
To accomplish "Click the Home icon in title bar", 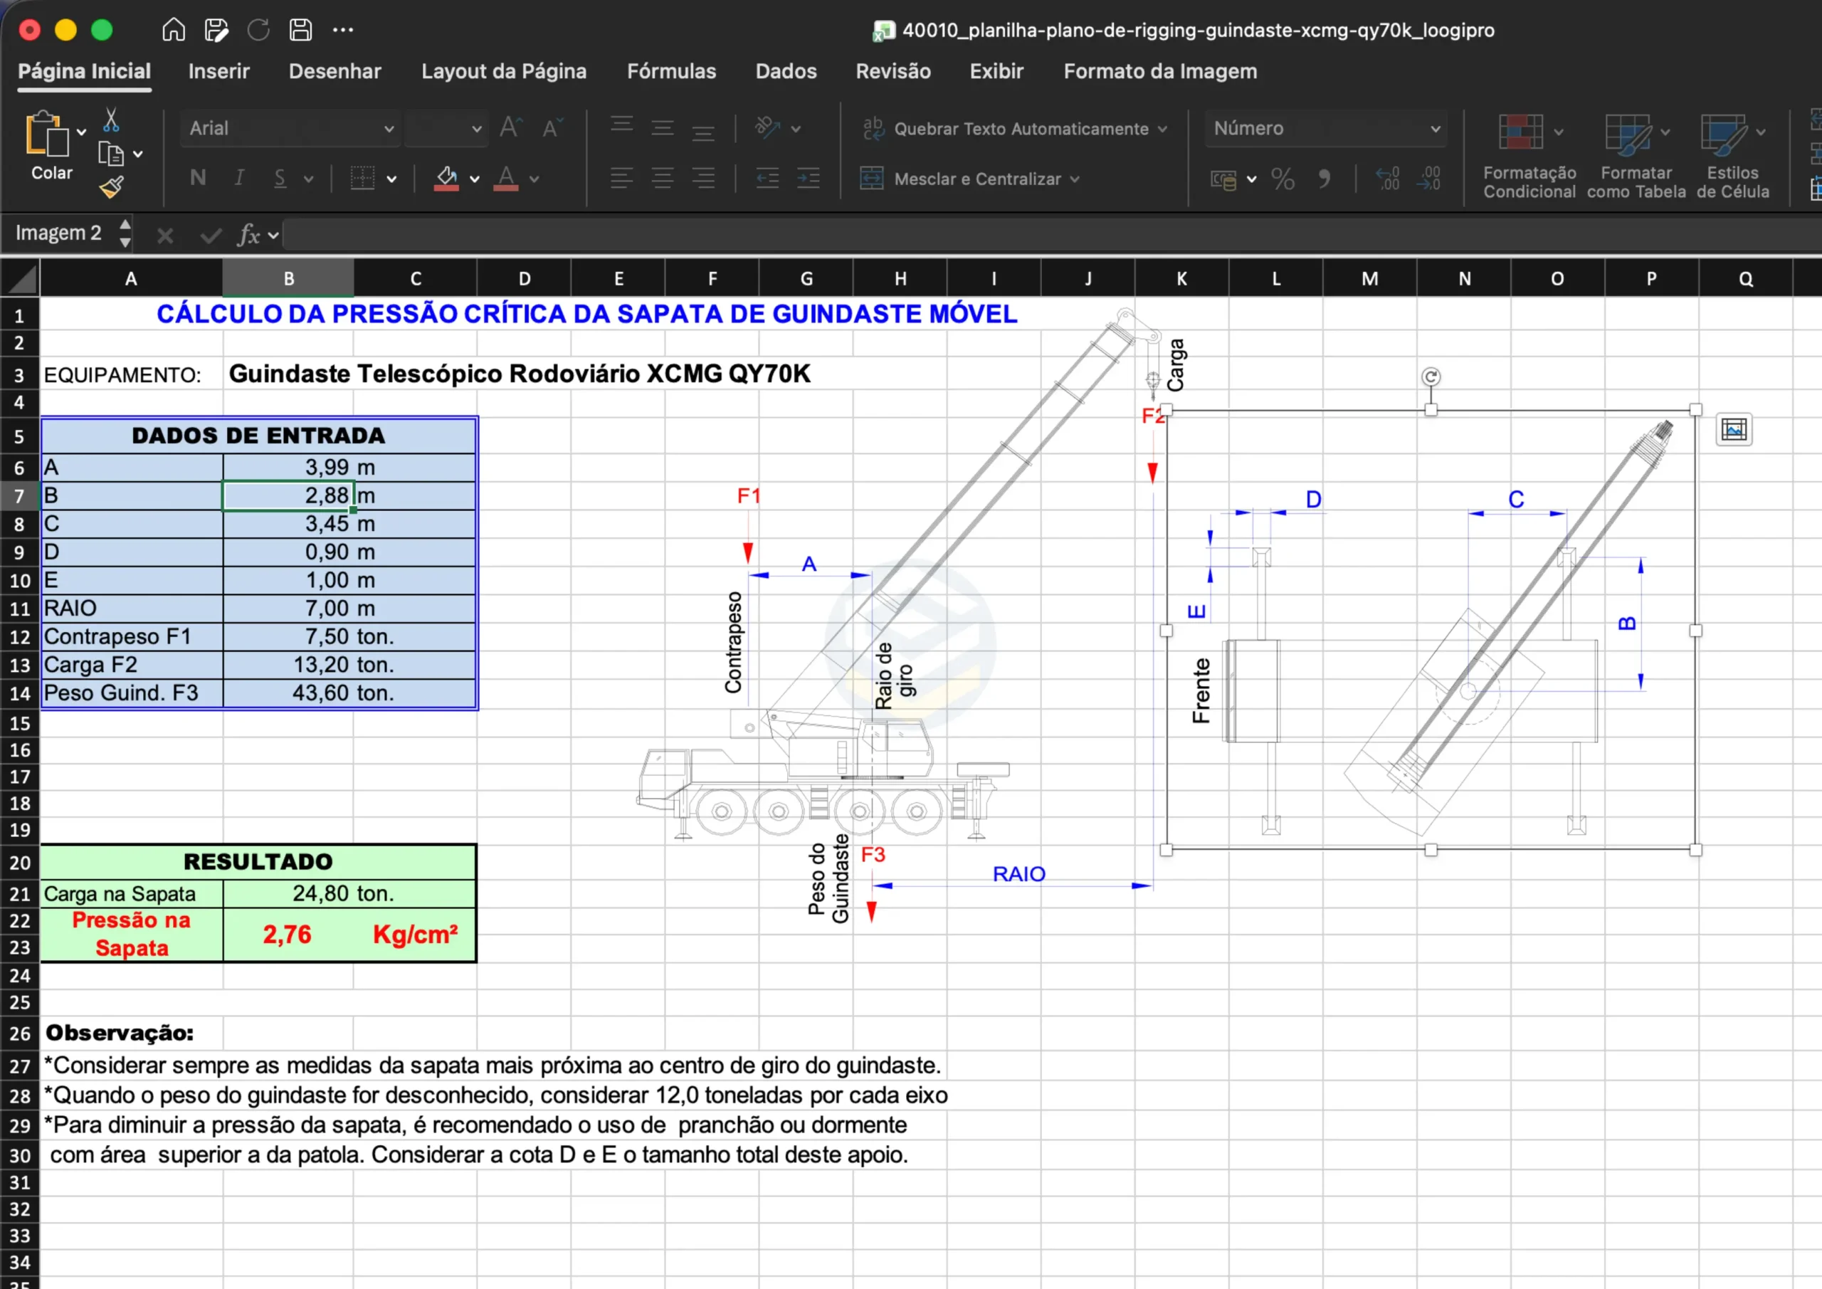I will tap(173, 30).
